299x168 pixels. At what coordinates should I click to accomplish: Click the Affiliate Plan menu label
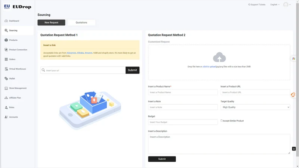pos(15,98)
